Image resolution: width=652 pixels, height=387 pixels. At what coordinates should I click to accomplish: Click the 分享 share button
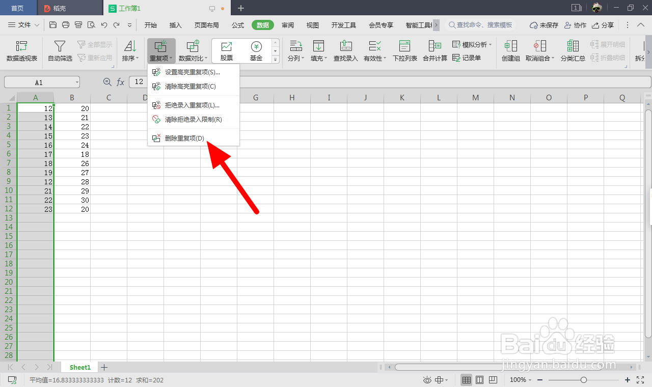coord(603,25)
